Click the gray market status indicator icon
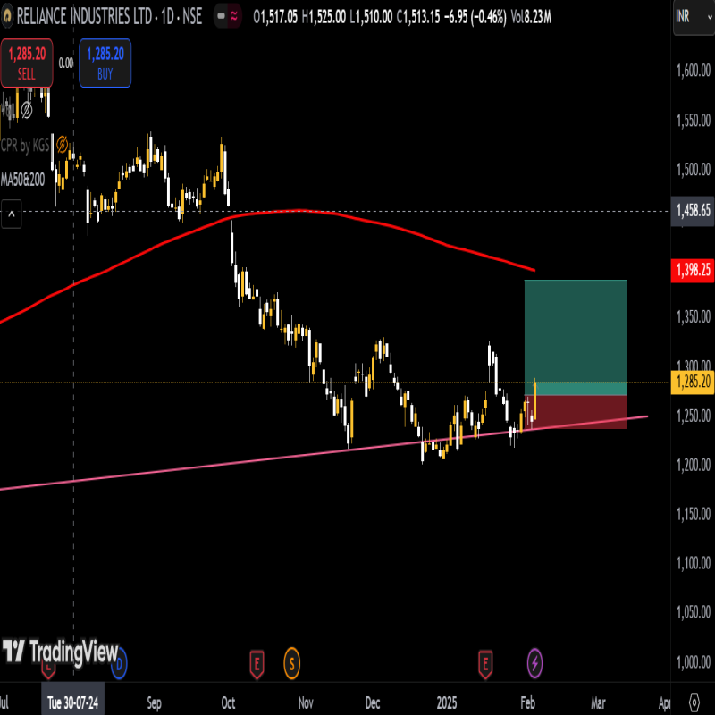715x715 pixels. 221,16
